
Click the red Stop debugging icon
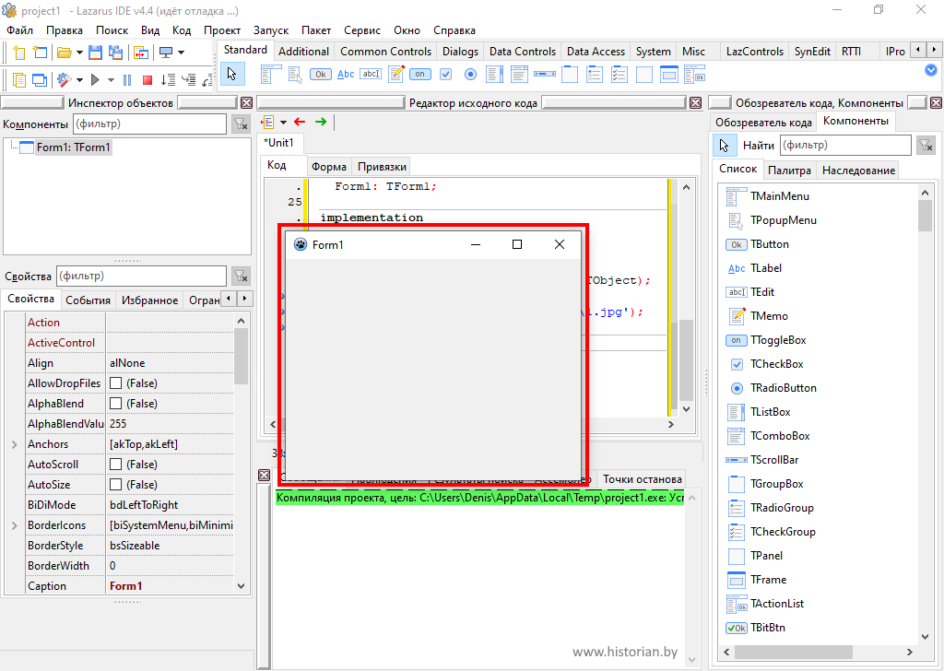[147, 80]
